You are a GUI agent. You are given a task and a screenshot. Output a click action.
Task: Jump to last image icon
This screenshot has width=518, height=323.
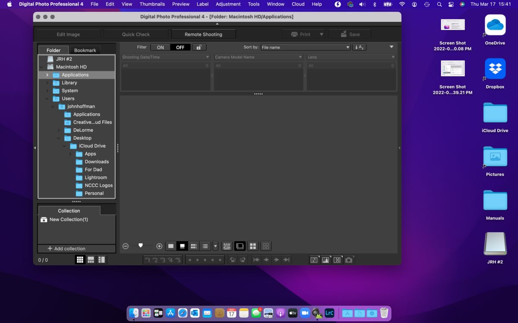point(286,260)
